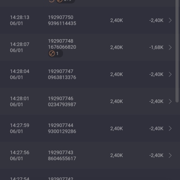
Task: Select the 2,40K amount in 14:27:59 row
Action: point(117,128)
